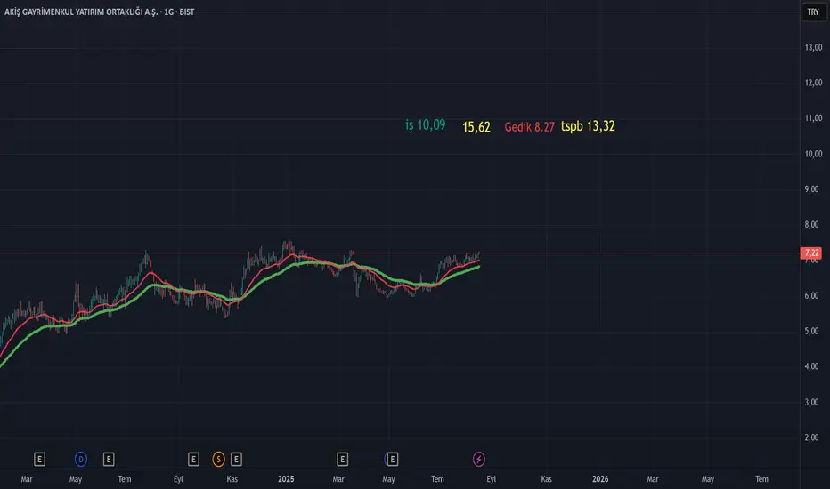
Task: Select the green "iş 10,09" text annotation
Action: (426, 126)
